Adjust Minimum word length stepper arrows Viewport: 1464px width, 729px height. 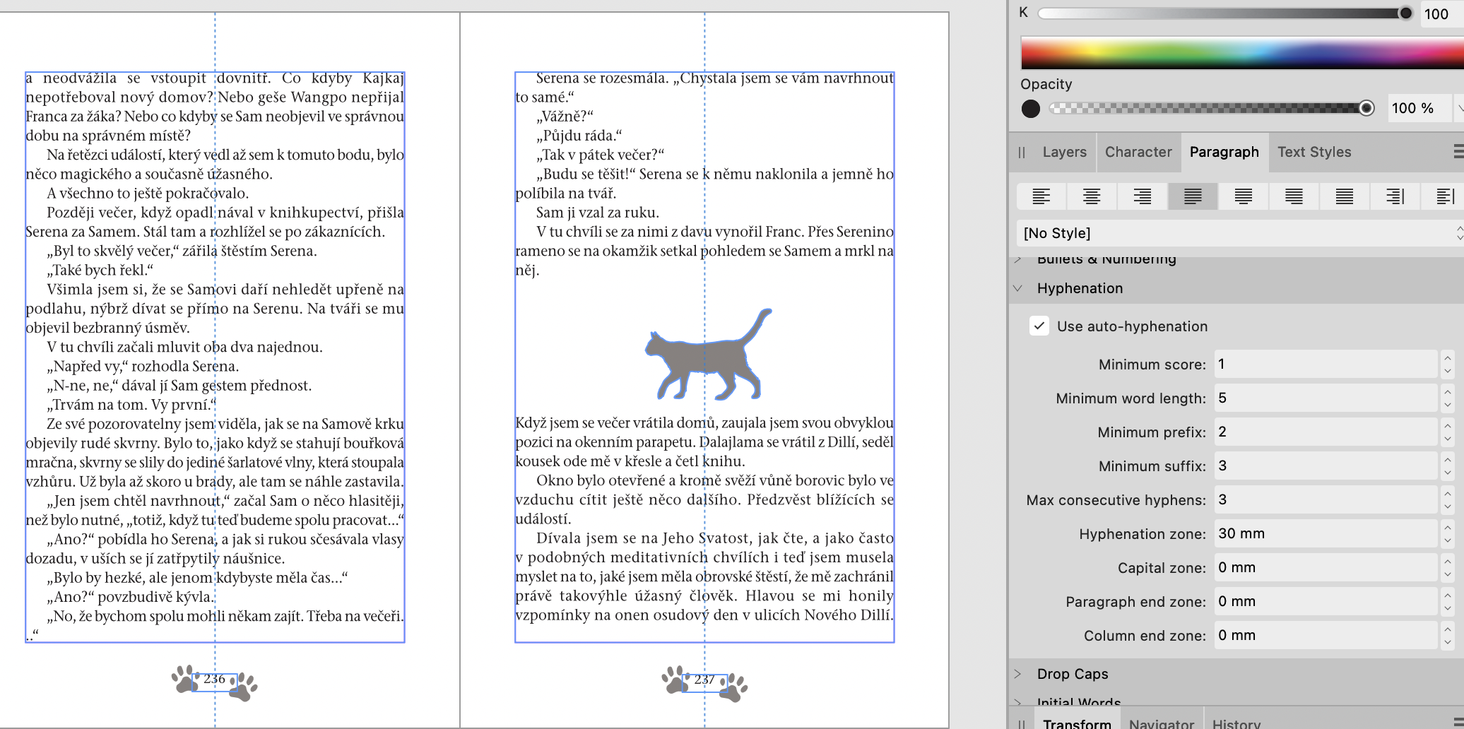(x=1447, y=398)
